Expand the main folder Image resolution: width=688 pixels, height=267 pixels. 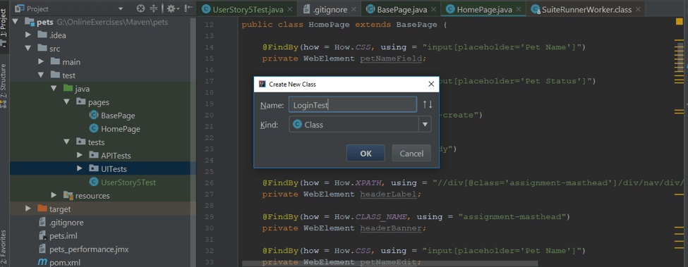point(41,62)
